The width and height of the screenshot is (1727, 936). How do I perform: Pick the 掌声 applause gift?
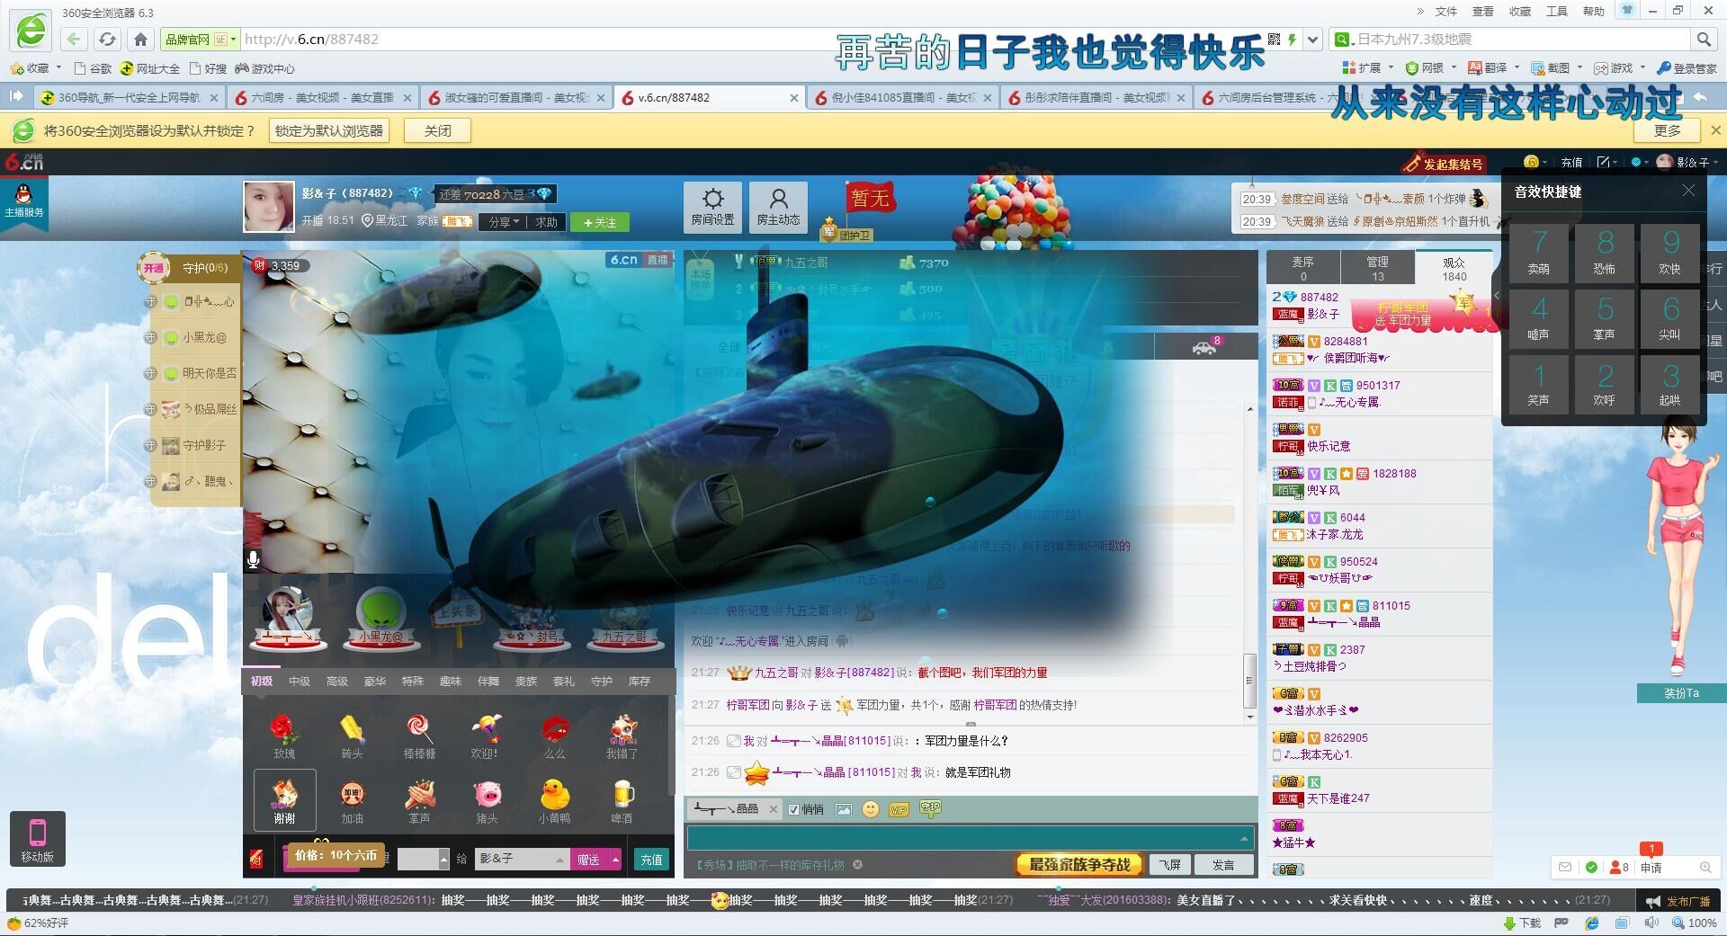(x=419, y=801)
